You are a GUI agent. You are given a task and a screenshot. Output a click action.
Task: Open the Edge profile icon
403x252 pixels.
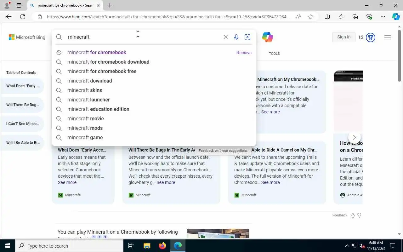pyautogui.click(x=7, y=5)
